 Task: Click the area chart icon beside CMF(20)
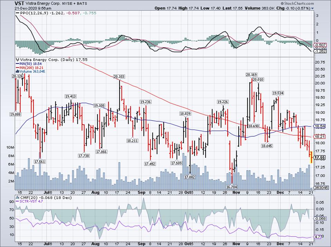(17, 198)
